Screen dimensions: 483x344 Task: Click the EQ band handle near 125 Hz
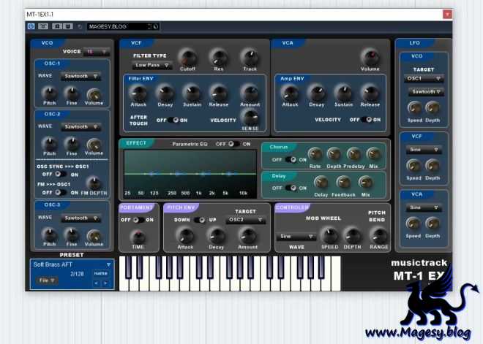(152, 174)
